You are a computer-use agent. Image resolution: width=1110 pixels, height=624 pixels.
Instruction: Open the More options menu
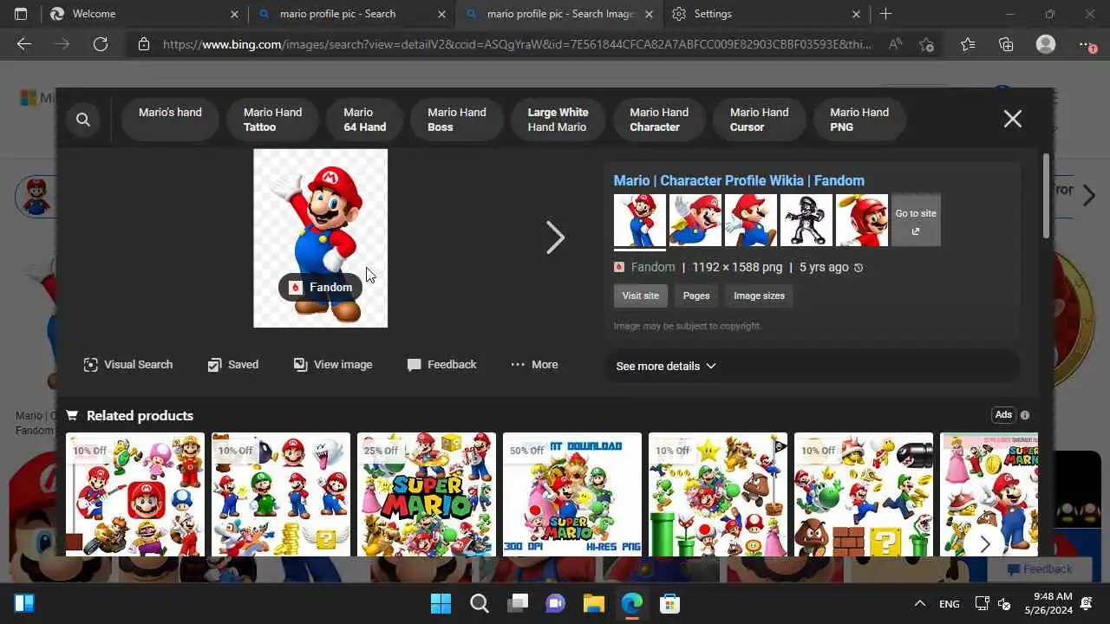click(534, 365)
